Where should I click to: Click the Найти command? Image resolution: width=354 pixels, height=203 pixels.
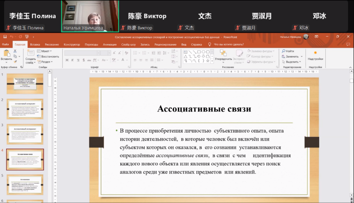click(290, 51)
